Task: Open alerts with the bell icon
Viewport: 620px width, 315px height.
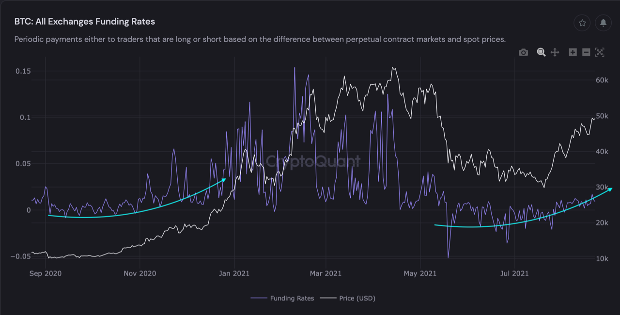Action: [x=603, y=23]
